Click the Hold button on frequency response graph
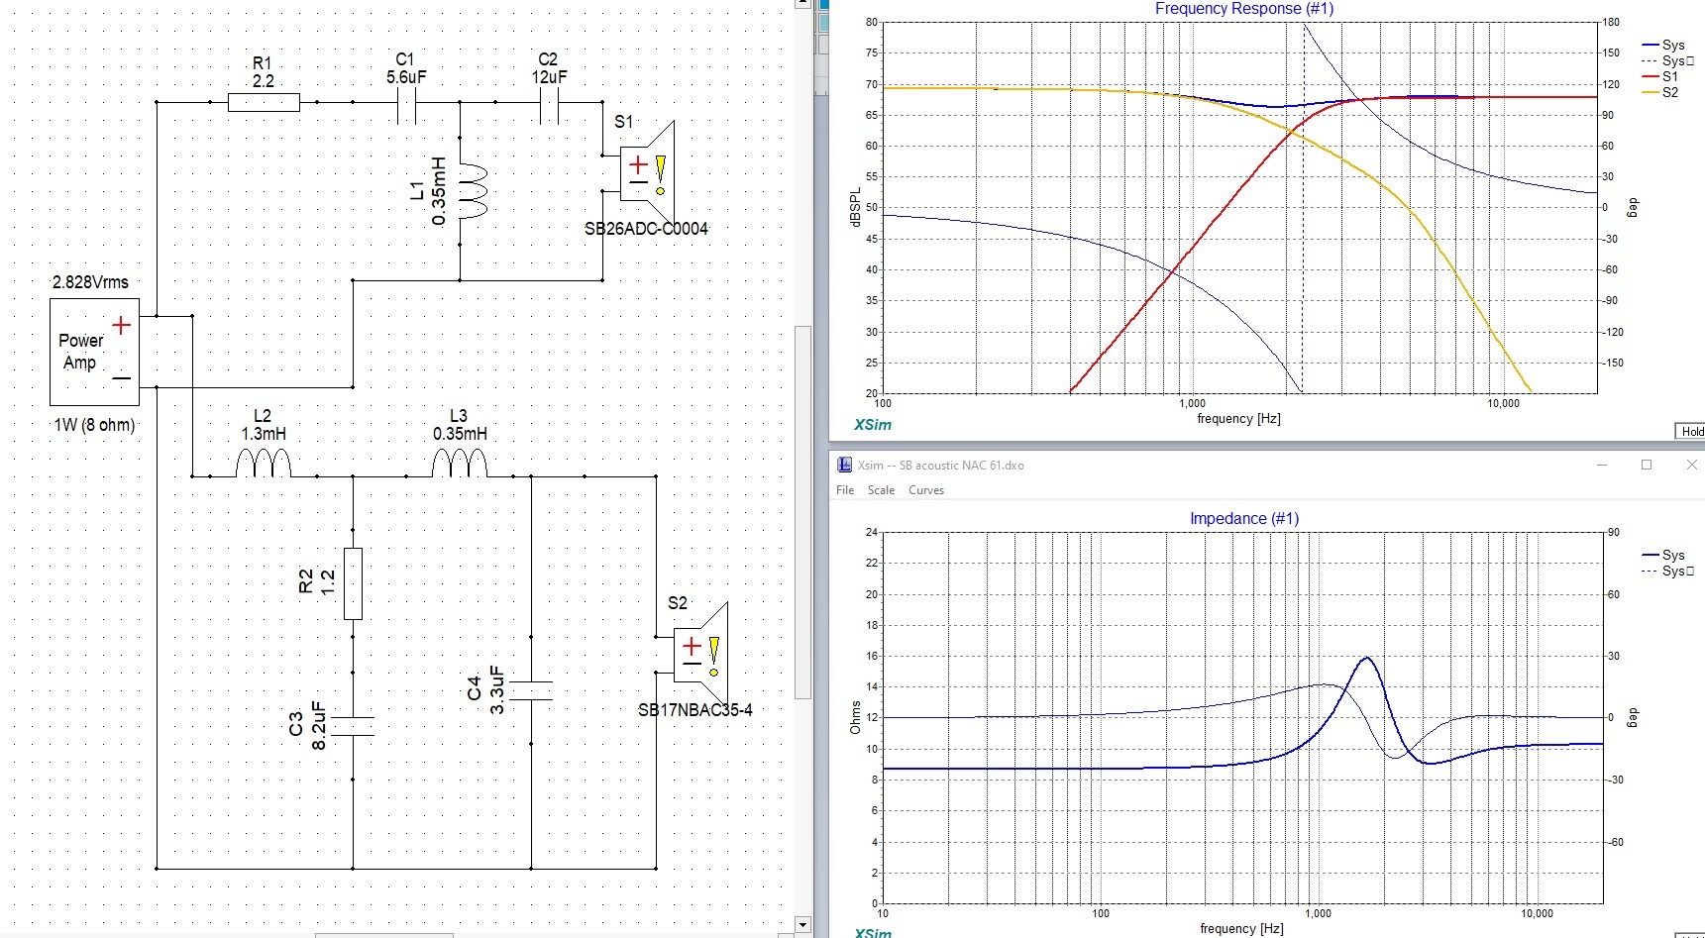Screen dimensions: 1705x938 (1690, 431)
